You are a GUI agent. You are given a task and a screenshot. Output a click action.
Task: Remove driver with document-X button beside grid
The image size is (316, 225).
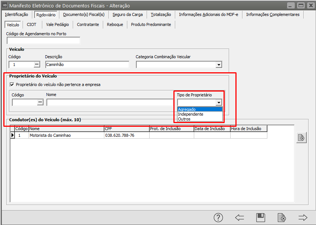click(301, 138)
